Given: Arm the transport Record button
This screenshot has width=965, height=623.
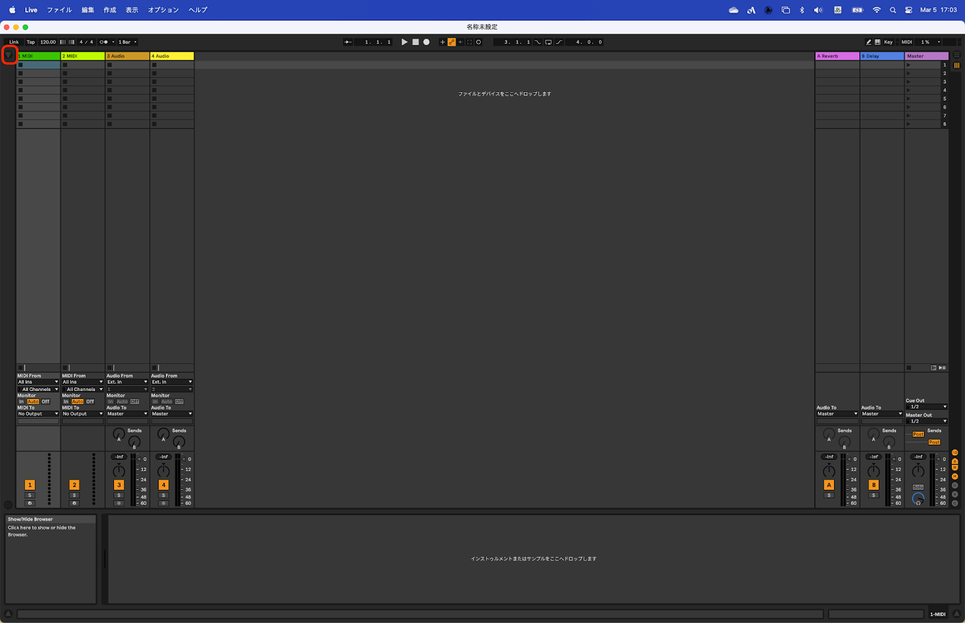Looking at the screenshot, I should (426, 42).
